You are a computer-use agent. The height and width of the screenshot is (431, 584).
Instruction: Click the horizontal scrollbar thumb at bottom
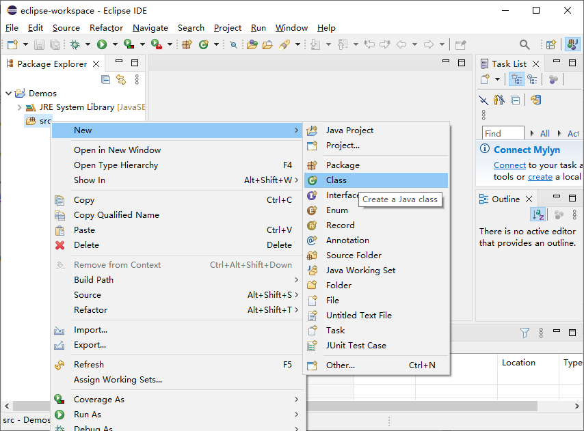[422, 406]
